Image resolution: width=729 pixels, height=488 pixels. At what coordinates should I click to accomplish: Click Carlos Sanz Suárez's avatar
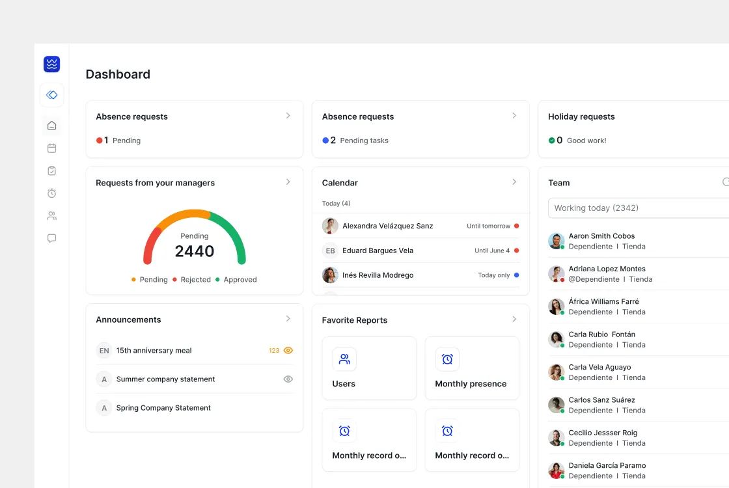556,405
